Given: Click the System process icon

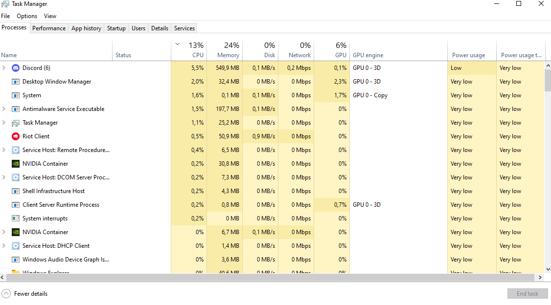Looking at the screenshot, I should pyautogui.click(x=16, y=95).
